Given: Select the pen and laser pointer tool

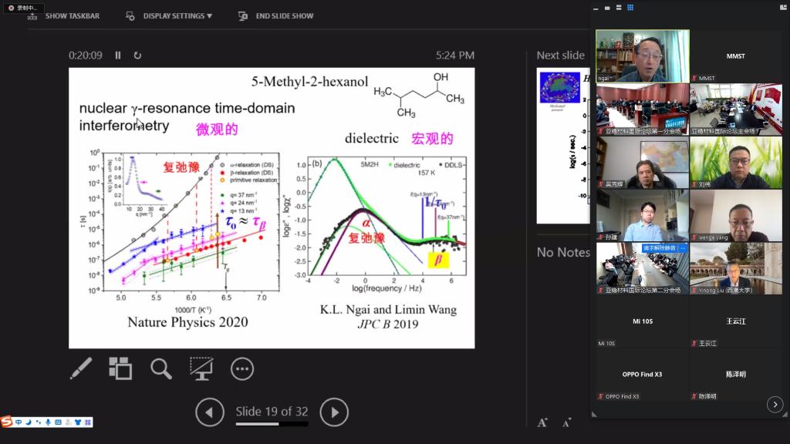Looking at the screenshot, I should pyautogui.click(x=81, y=368).
